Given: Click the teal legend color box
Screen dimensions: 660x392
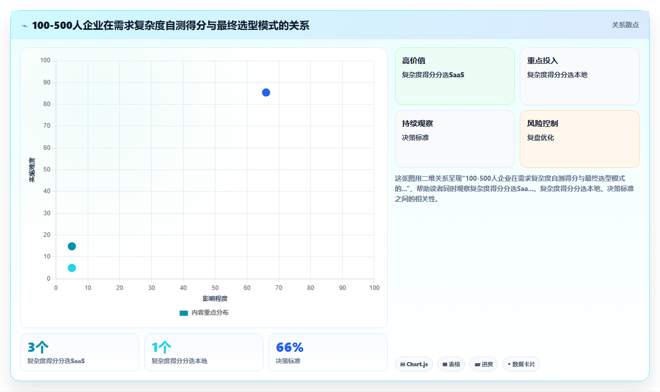Looking at the screenshot, I should click(184, 313).
